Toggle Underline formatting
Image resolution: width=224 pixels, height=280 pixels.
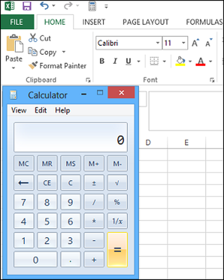click(x=128, y=61)
